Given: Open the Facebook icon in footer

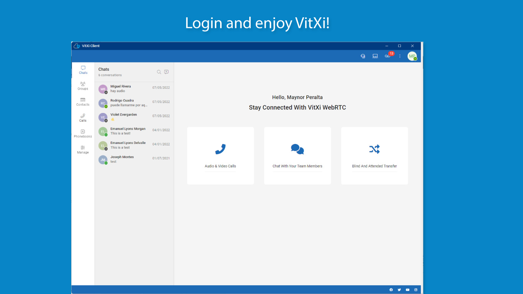Looking at the screenshot, I should (391, 290).
